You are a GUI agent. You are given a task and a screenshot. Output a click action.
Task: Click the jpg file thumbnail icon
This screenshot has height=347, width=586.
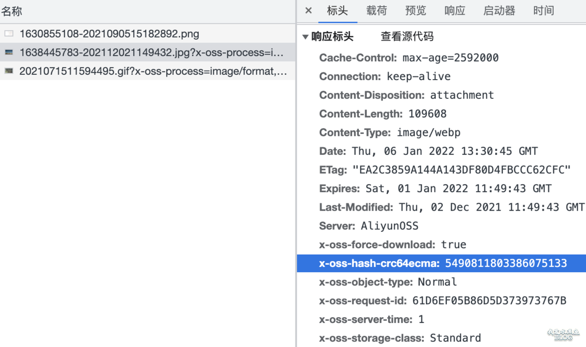9,52
